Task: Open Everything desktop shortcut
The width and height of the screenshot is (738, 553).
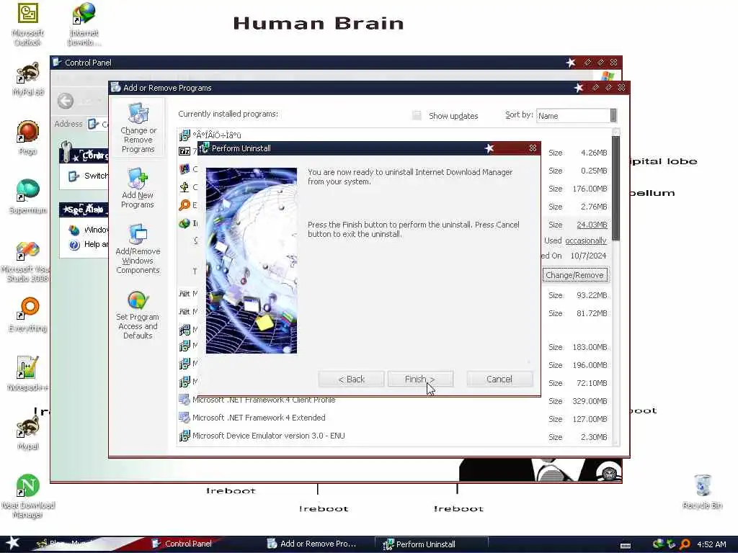Action: click(x=28, y=315)
